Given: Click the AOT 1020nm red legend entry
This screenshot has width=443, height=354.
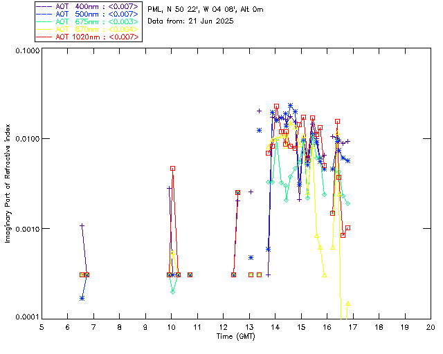Looking at the screenshot, I should pos(88,37).
